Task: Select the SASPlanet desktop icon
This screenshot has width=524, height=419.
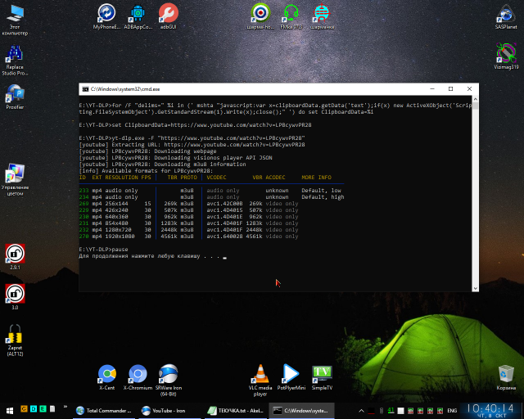Action: (506, 16)
